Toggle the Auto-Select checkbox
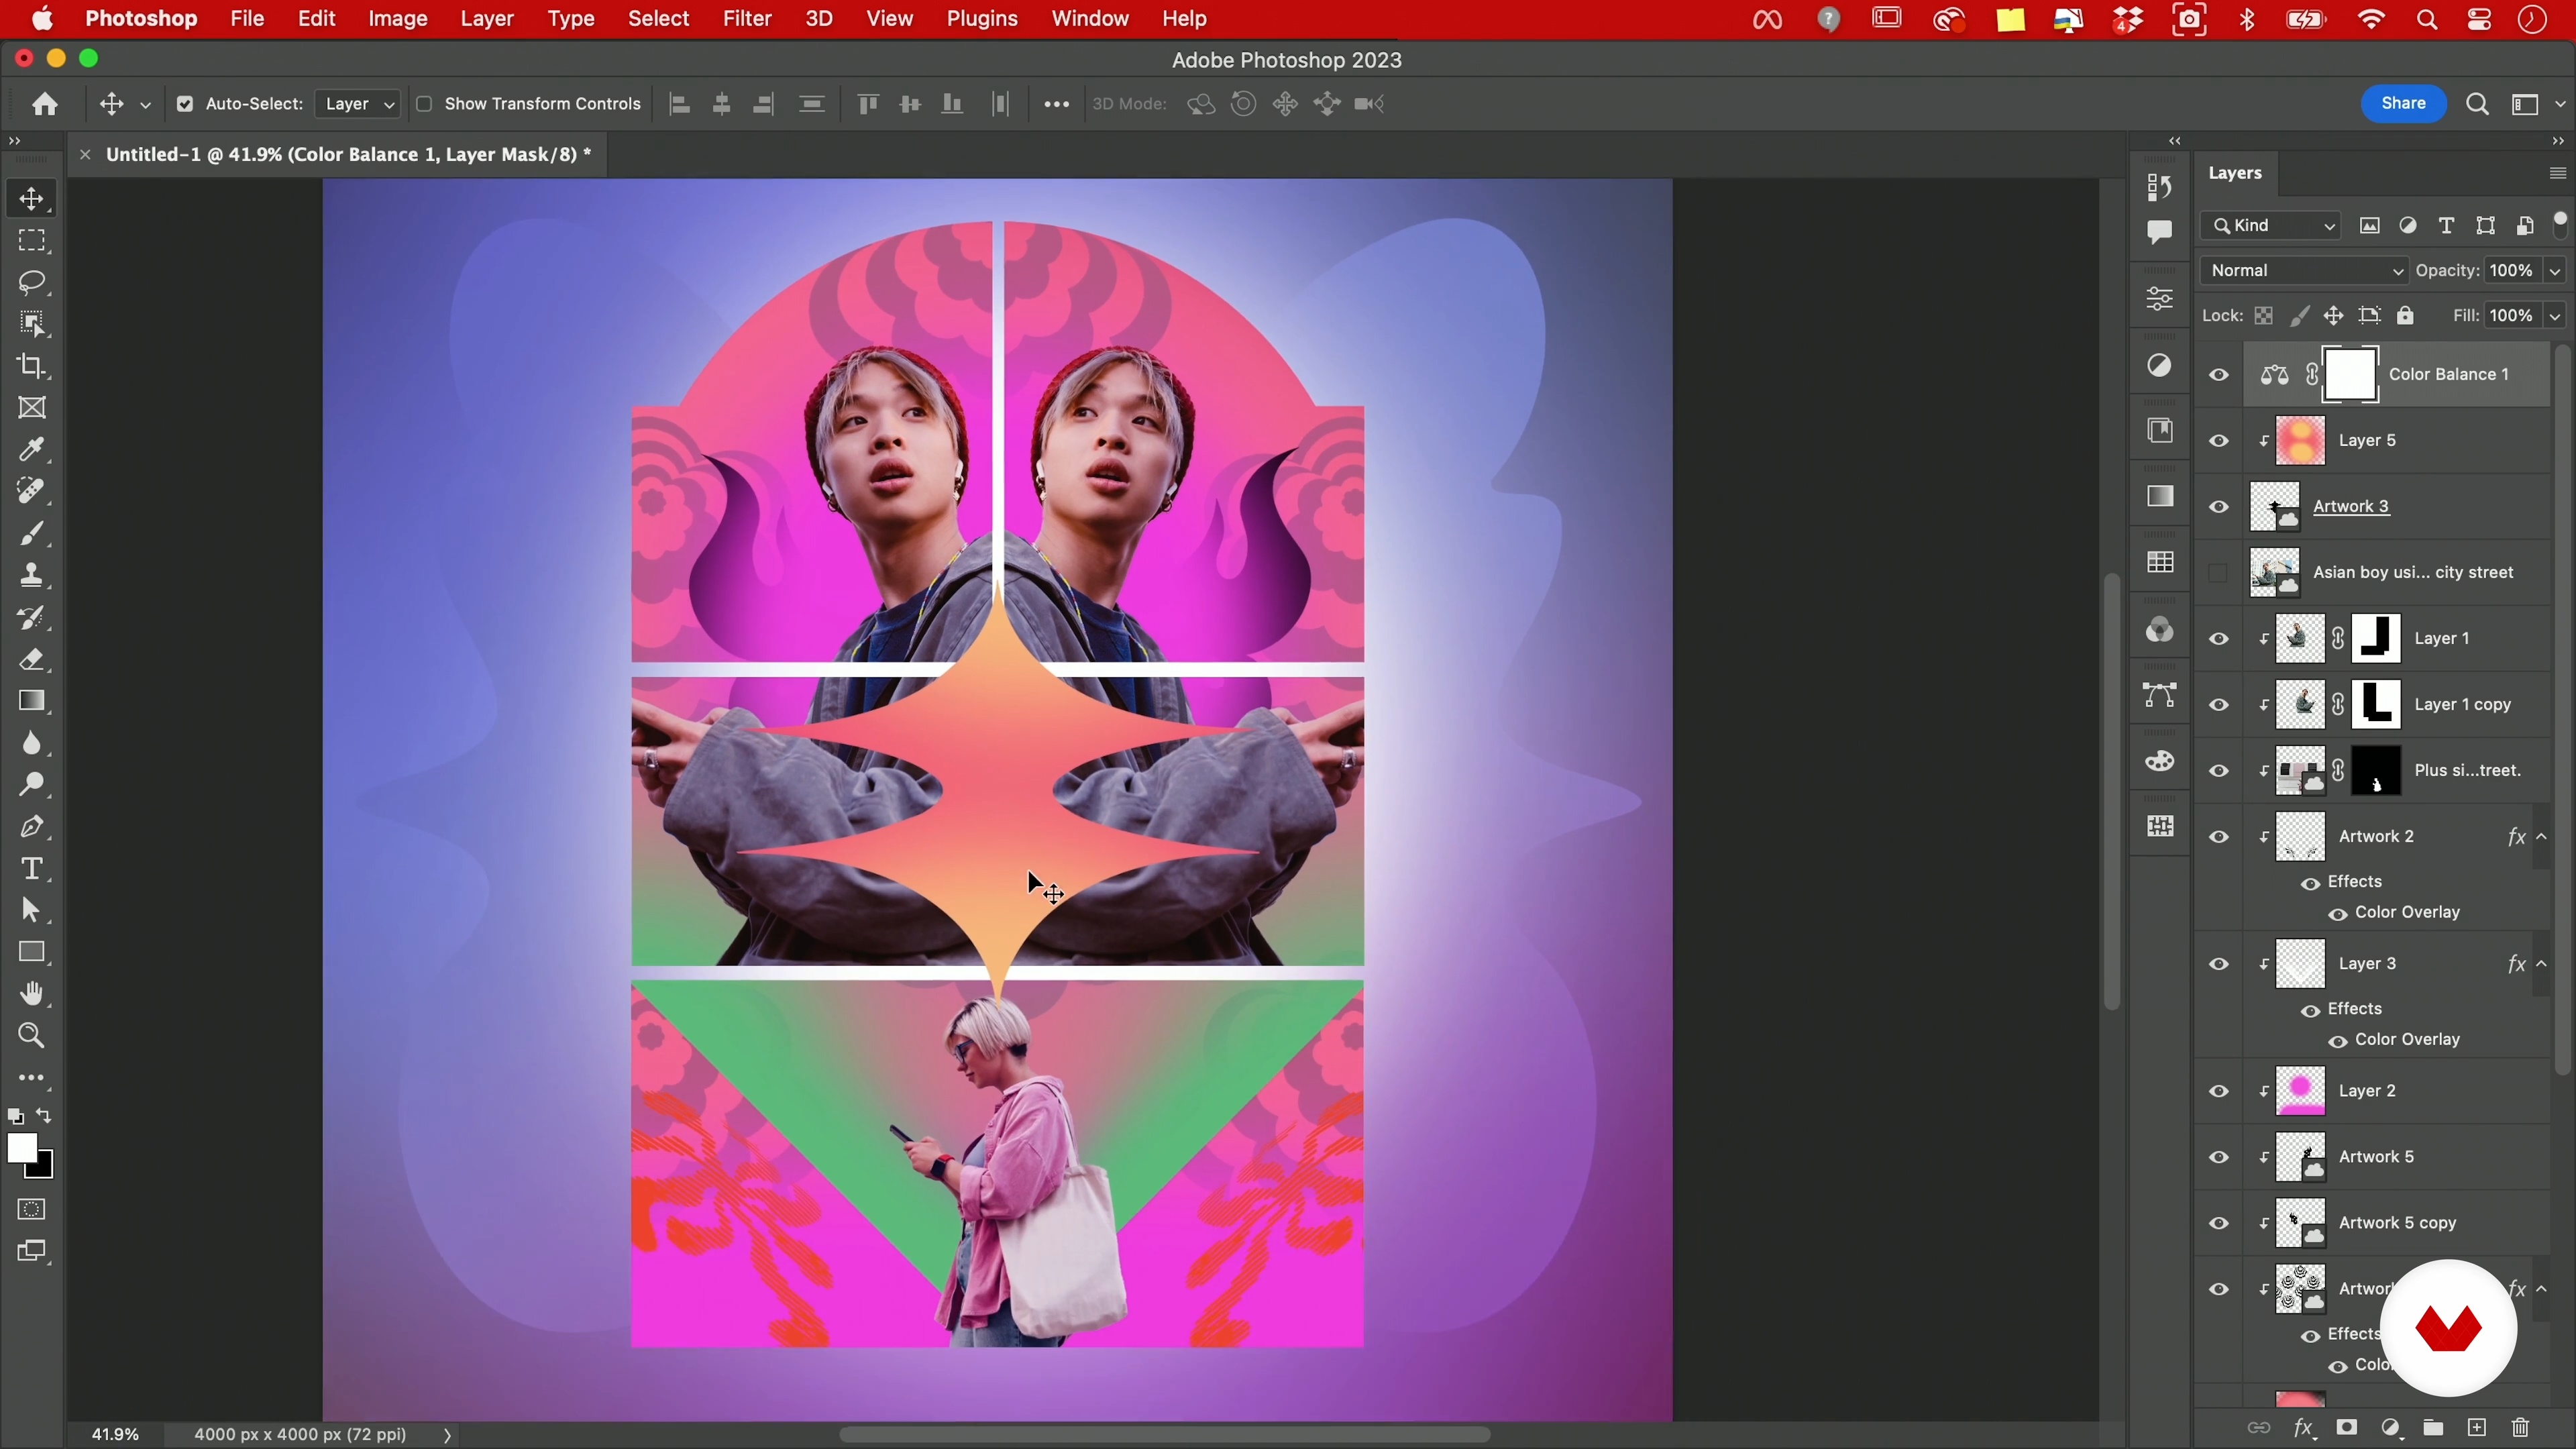This screenshot has height=1449, width=2576. pos(185,104)
